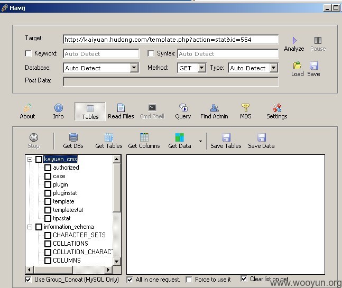Screen dimensions: 342x288
Task: Open the Find Admin section
Action: [214, 112]
